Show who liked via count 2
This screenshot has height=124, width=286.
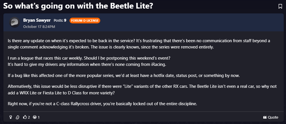(x=29, y=117)
